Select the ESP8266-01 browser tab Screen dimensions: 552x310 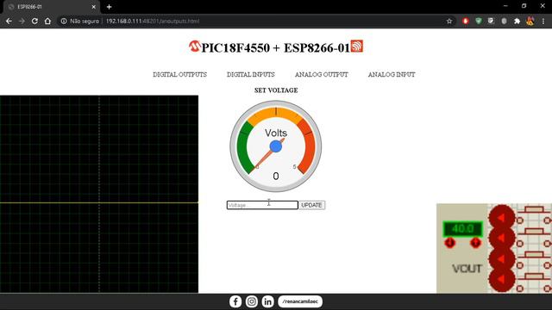tap(51, 7)
